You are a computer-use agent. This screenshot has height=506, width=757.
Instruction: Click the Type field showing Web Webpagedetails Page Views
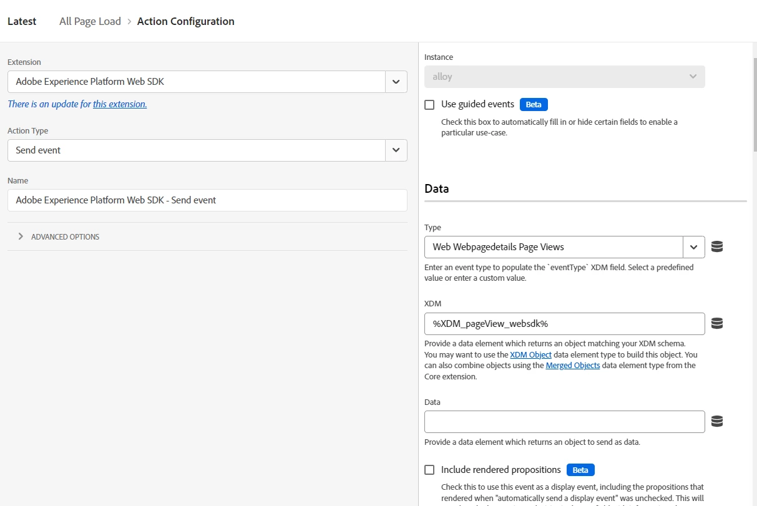[554, 247]
